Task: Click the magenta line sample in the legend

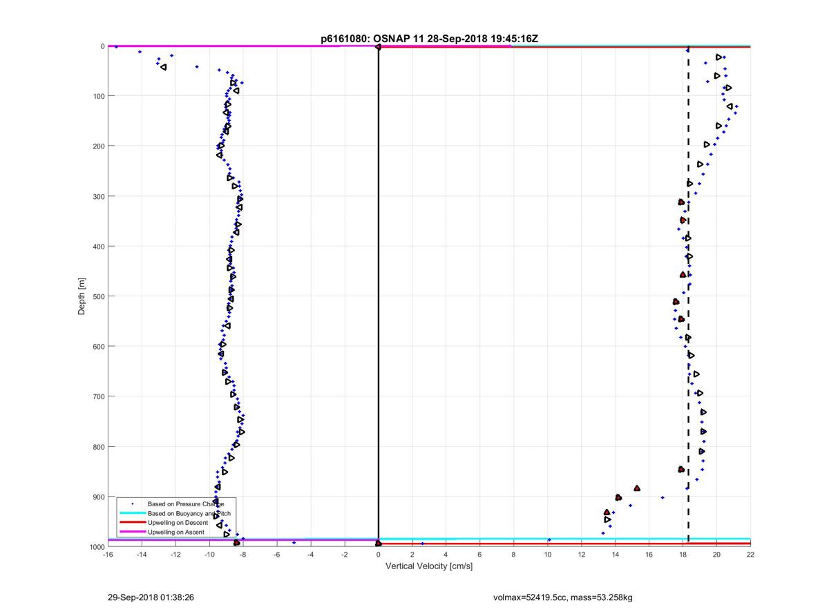Action: (131, 532)
